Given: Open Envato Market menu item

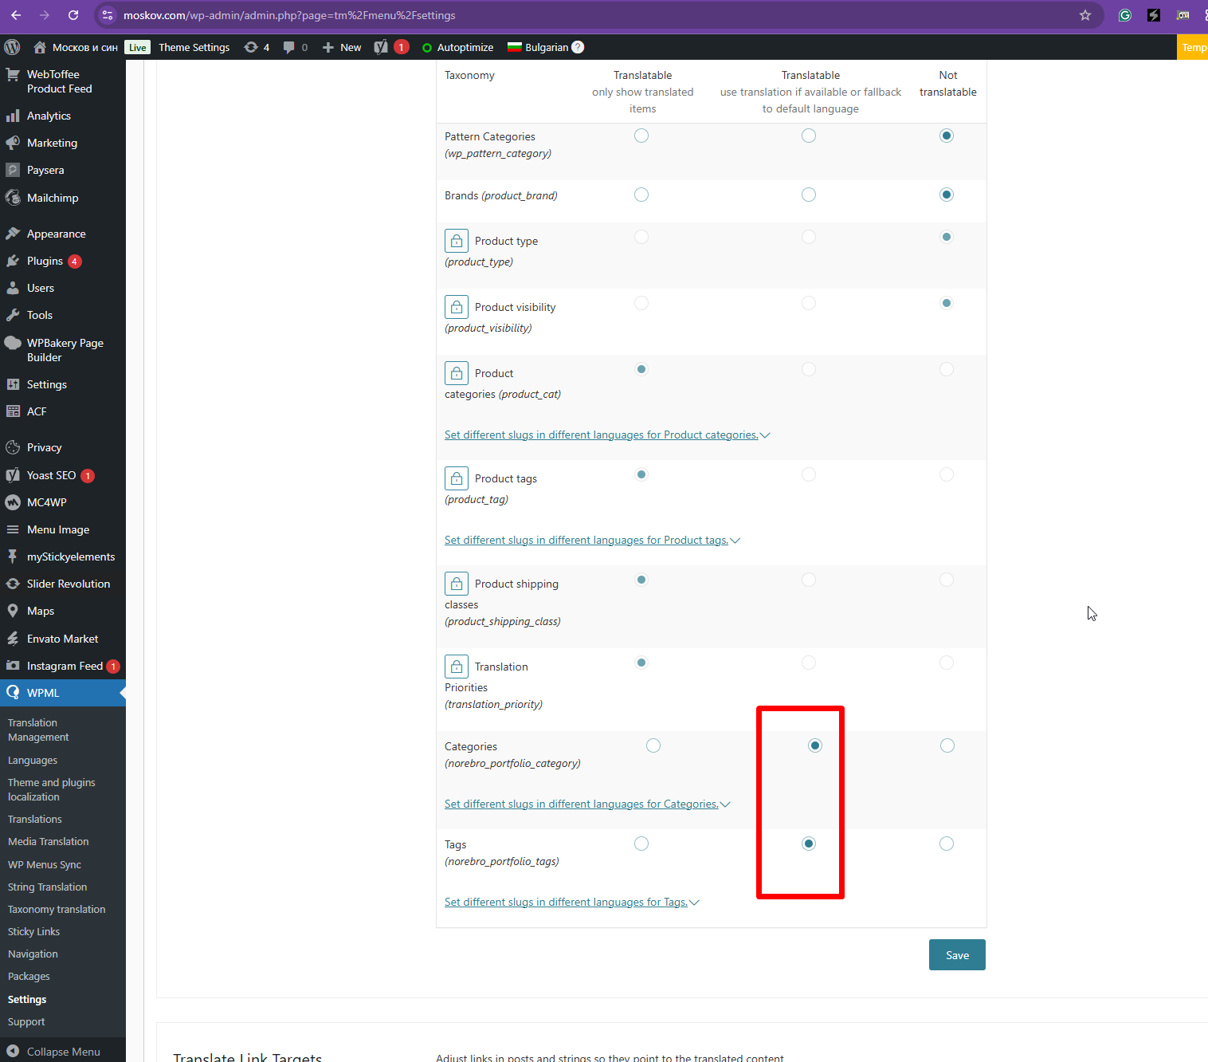Looking at the screenshot, I should coord(62,639).
